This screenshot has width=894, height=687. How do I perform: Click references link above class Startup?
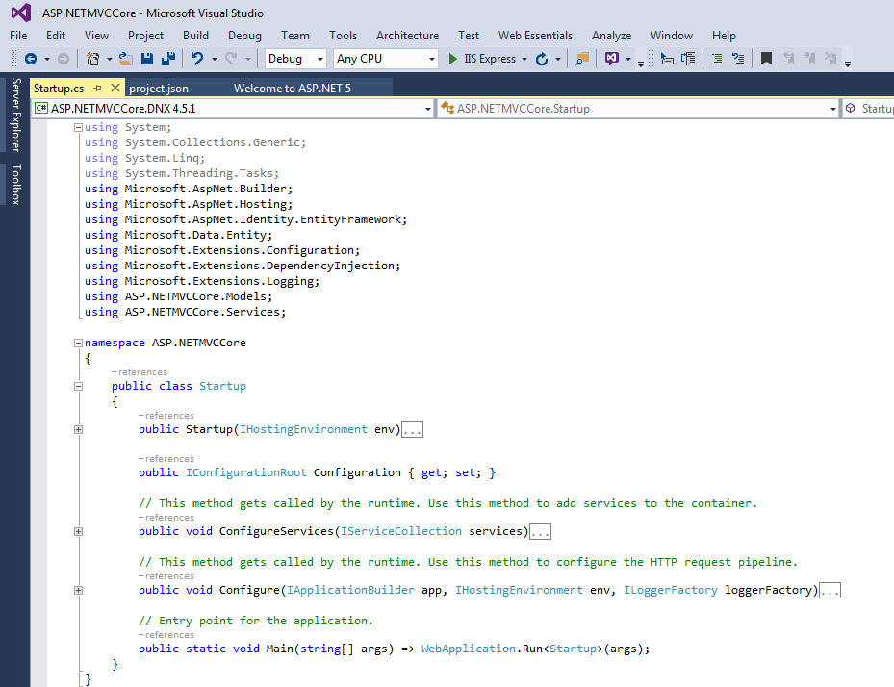tap(140, 372)
